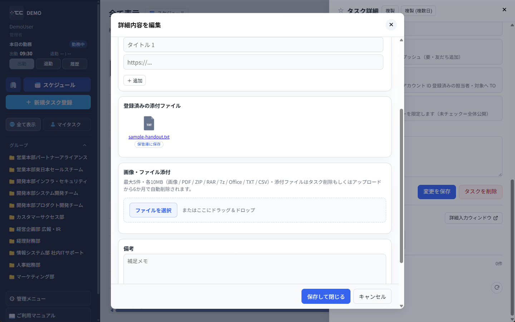Click the ＋追加 button
The width and height of the screenshot is (515, 322).
[135, 80]
